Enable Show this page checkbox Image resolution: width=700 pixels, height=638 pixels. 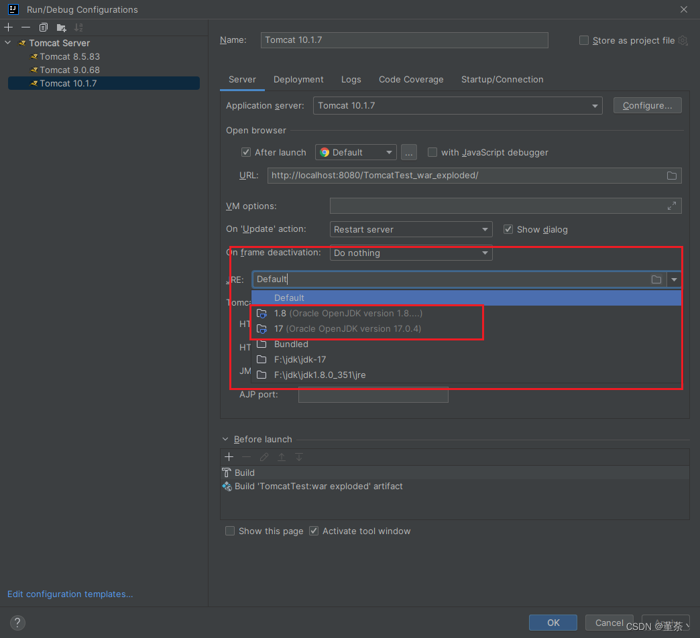(230, 531)
